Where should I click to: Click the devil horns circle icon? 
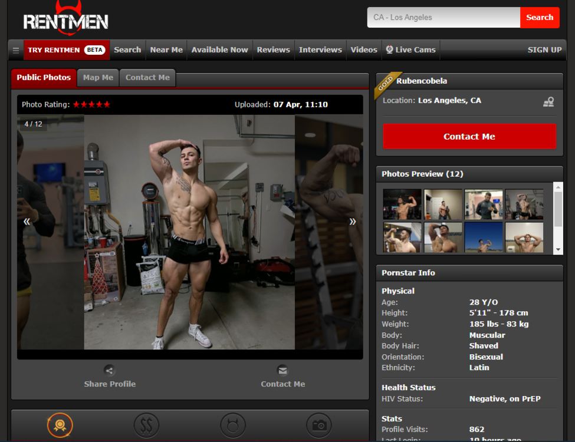(x=233, y=425)
